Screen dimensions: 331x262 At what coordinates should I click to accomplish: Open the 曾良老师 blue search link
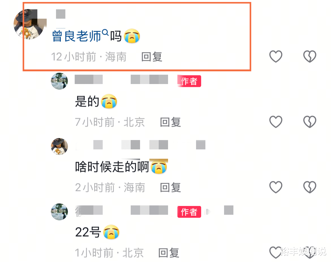click(77, 36)
